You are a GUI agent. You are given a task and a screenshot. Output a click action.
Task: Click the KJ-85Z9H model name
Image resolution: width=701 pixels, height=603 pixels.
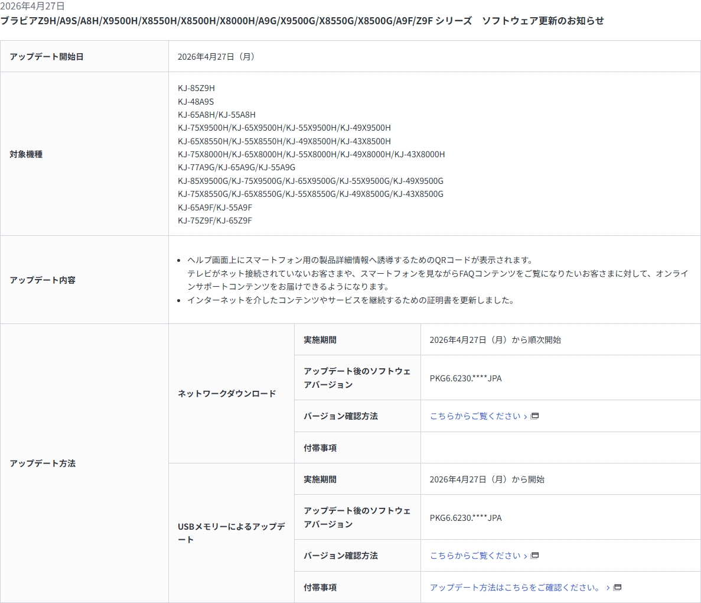pos(196,88)
